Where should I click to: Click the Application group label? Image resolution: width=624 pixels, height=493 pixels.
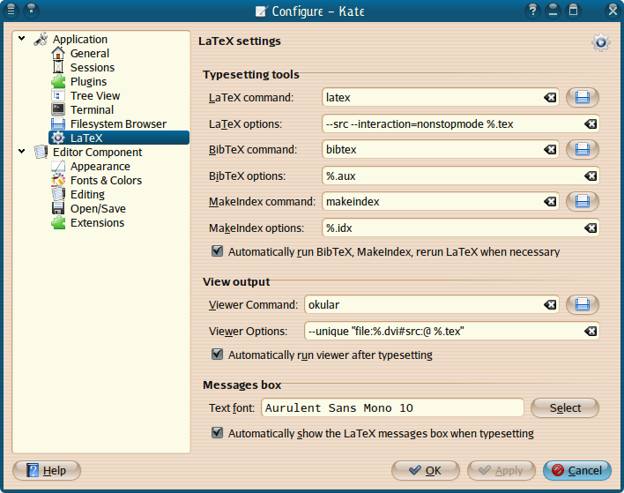click(x=80, y=40)
